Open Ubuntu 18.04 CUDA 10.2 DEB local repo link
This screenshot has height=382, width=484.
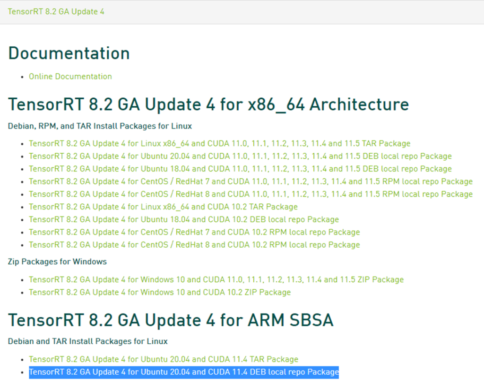click(x=184, y=219)
